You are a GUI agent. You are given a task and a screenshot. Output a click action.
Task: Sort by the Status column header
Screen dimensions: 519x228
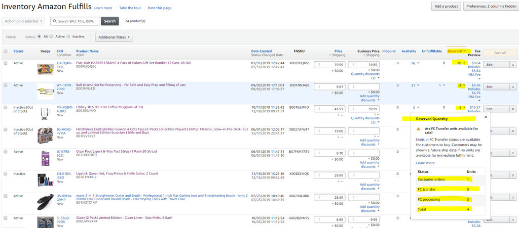point(19,51)
